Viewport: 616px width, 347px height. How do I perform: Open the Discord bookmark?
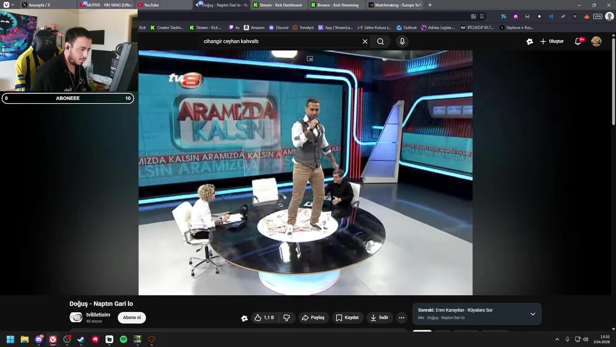pos(279,27)
